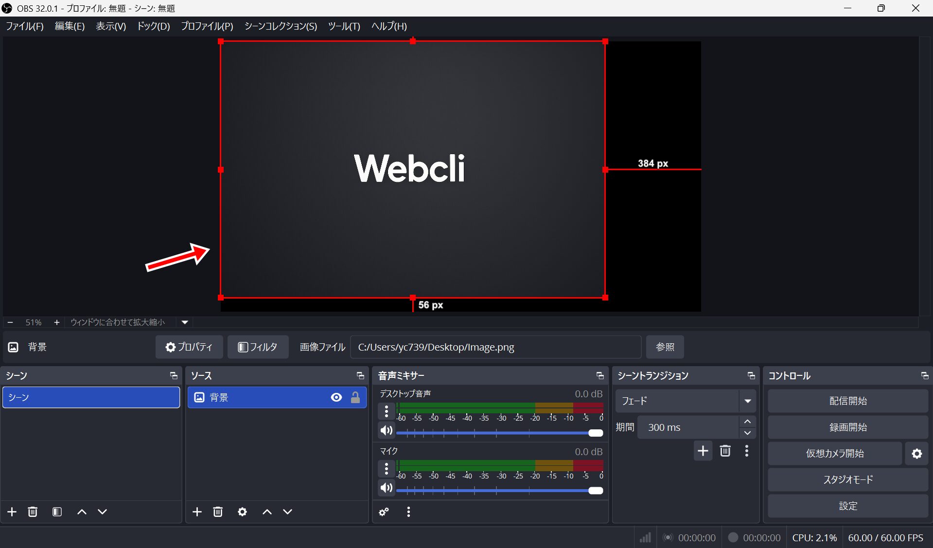The height and width of the screenshot is (548, 933).
Task: Mute the マイク audio channel
Action: pyautogui.click(x=387, y=488)
